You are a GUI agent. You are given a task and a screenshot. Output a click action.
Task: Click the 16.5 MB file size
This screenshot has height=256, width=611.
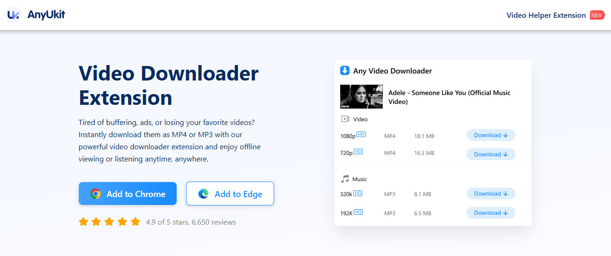[424, 153]
